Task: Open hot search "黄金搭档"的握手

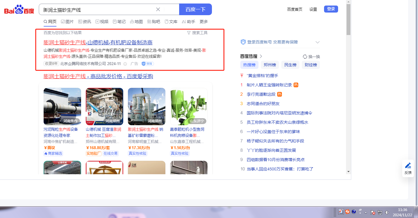Action: coord(262,76)
